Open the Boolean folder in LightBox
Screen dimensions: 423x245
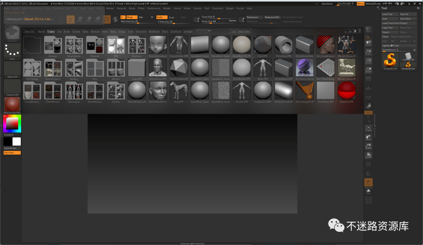pyautogui.click(x=53, y=47)
